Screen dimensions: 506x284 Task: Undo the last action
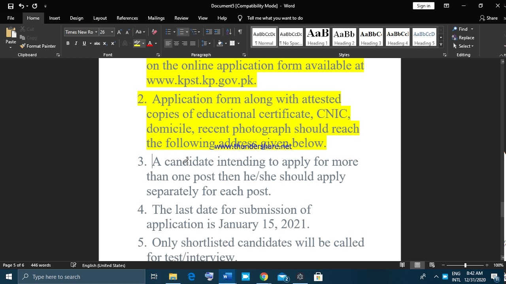click(21, 6)
